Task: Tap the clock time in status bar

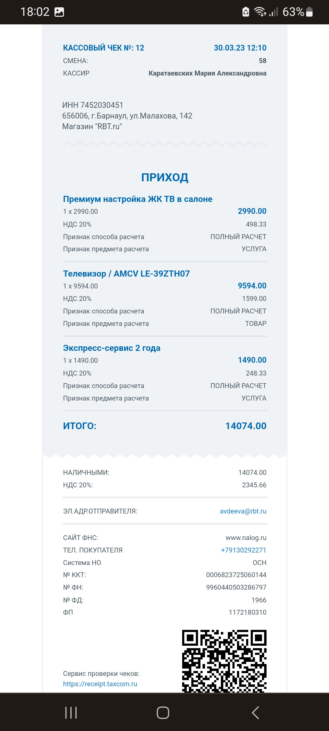Action: [x=35, y=12]
